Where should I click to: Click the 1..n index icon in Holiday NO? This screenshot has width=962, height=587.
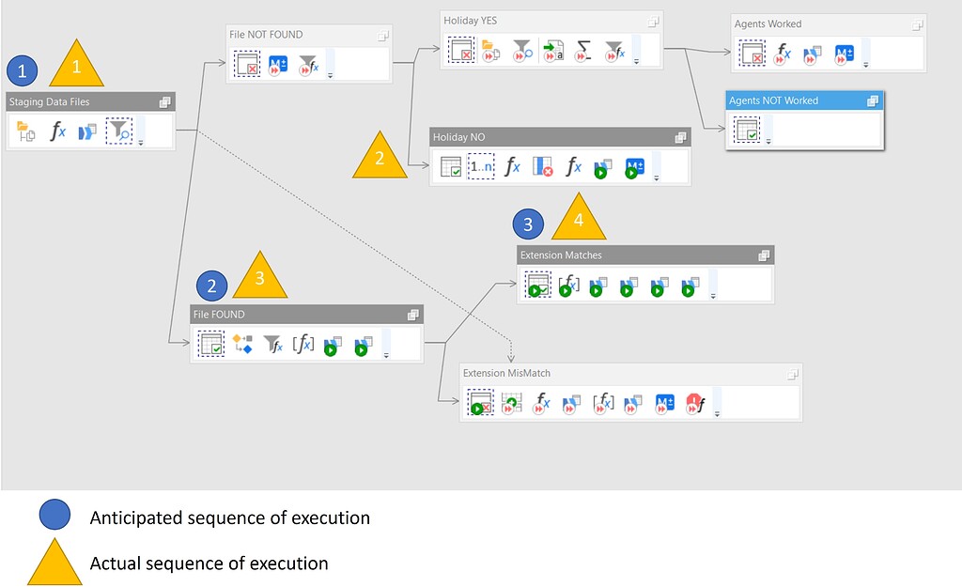[480, 166]
